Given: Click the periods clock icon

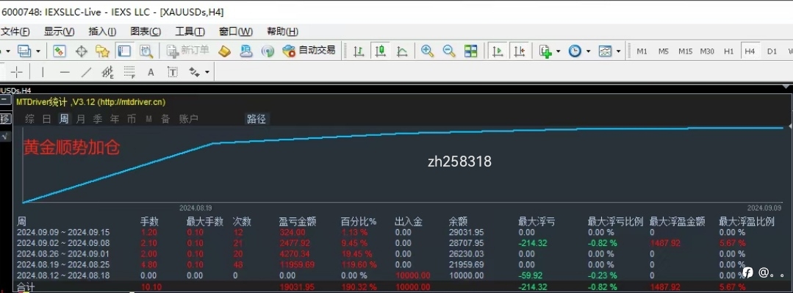Looking at the screenshot, I should click(x=575, y=51).
